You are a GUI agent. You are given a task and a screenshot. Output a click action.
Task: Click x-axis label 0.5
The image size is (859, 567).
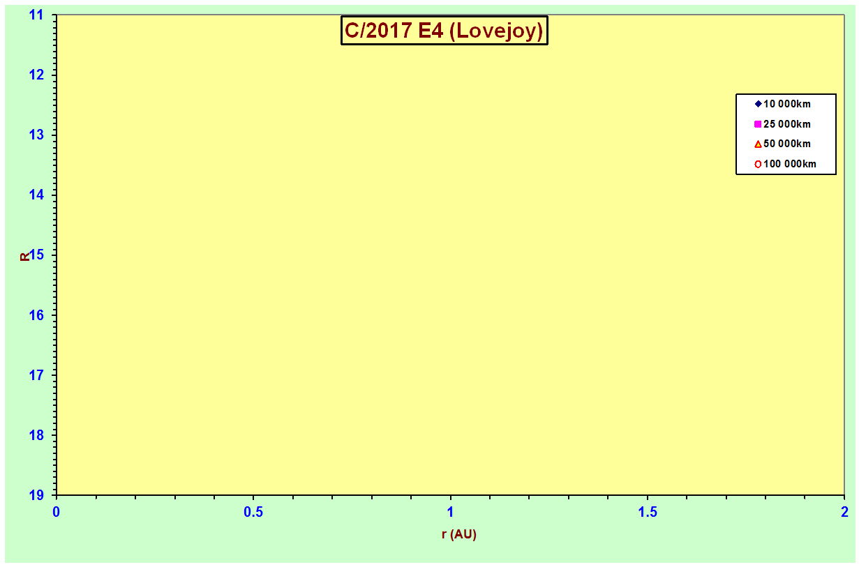[253, 512]
